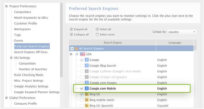Open Company Profile settings

click(25, 103)
